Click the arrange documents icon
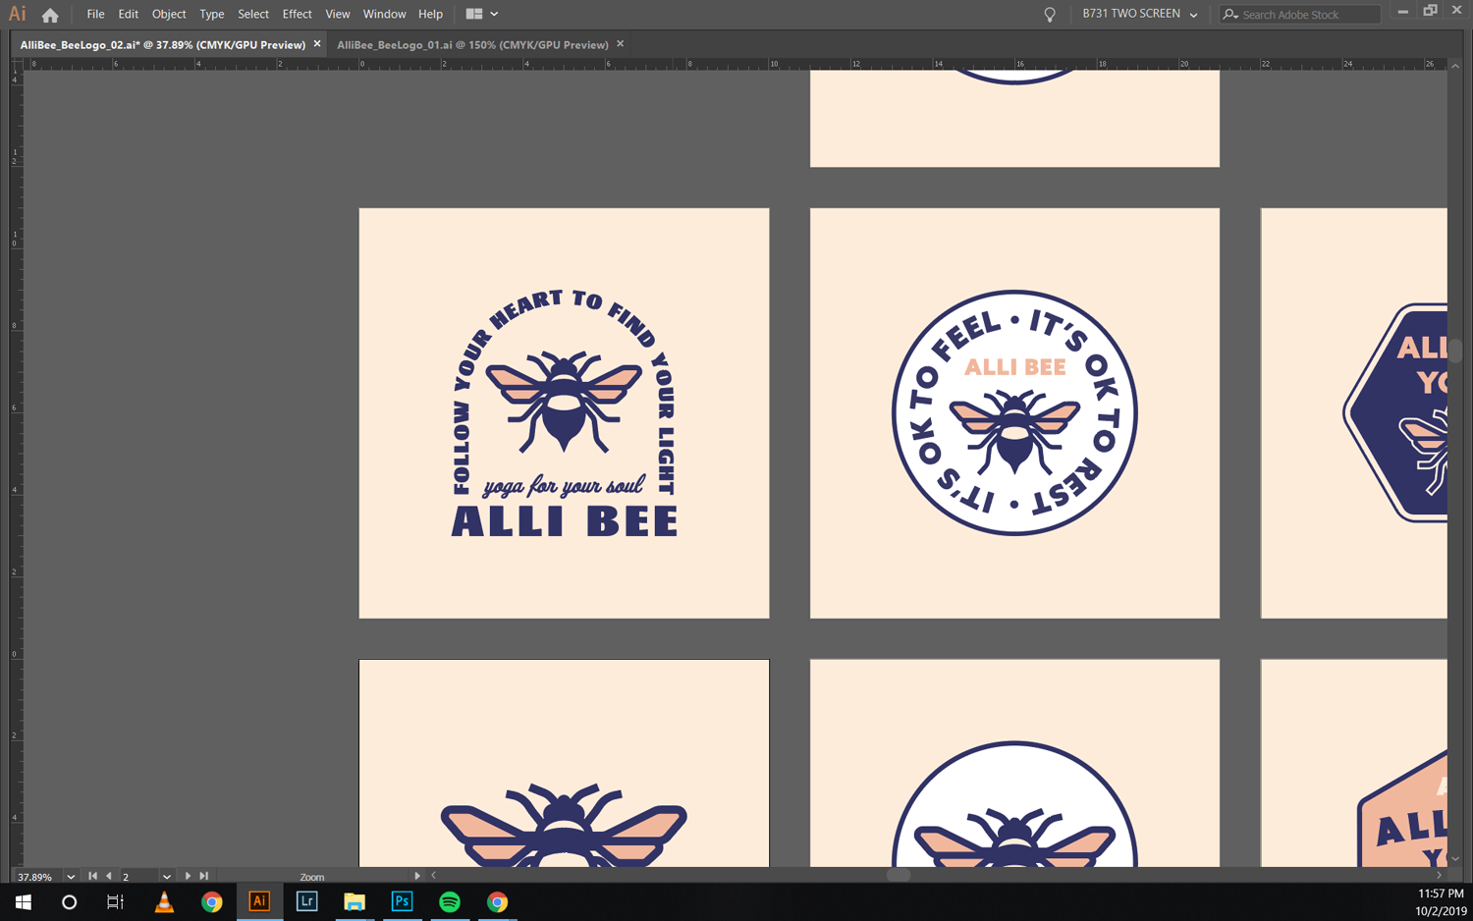The width and height of the screenshot is (1473, 921). [x=474, y=14]
